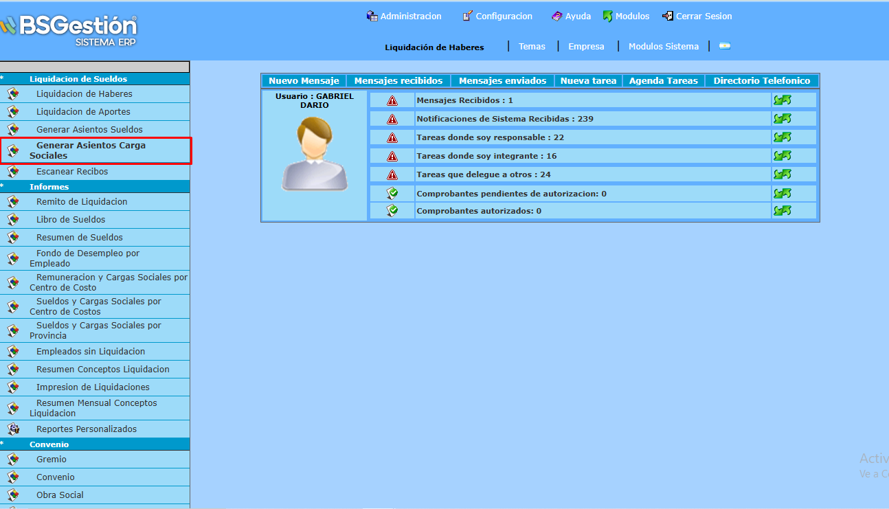
Task: Open the Configuracion menu
Action: point(497,16)
